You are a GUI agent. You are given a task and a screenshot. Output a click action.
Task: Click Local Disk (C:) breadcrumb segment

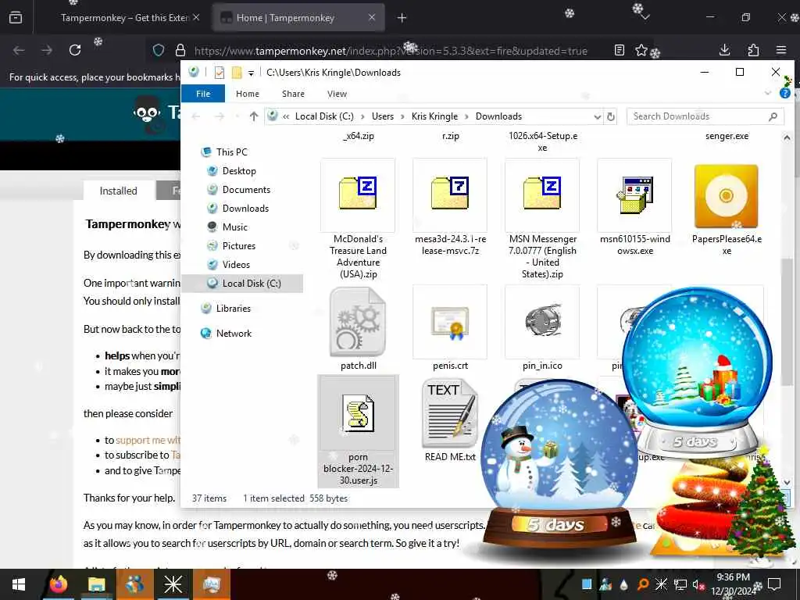click(324, 116)
